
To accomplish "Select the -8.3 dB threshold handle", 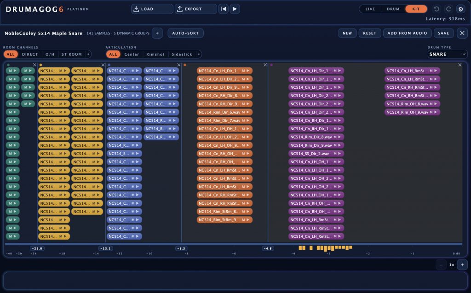I will coord(181,248).
